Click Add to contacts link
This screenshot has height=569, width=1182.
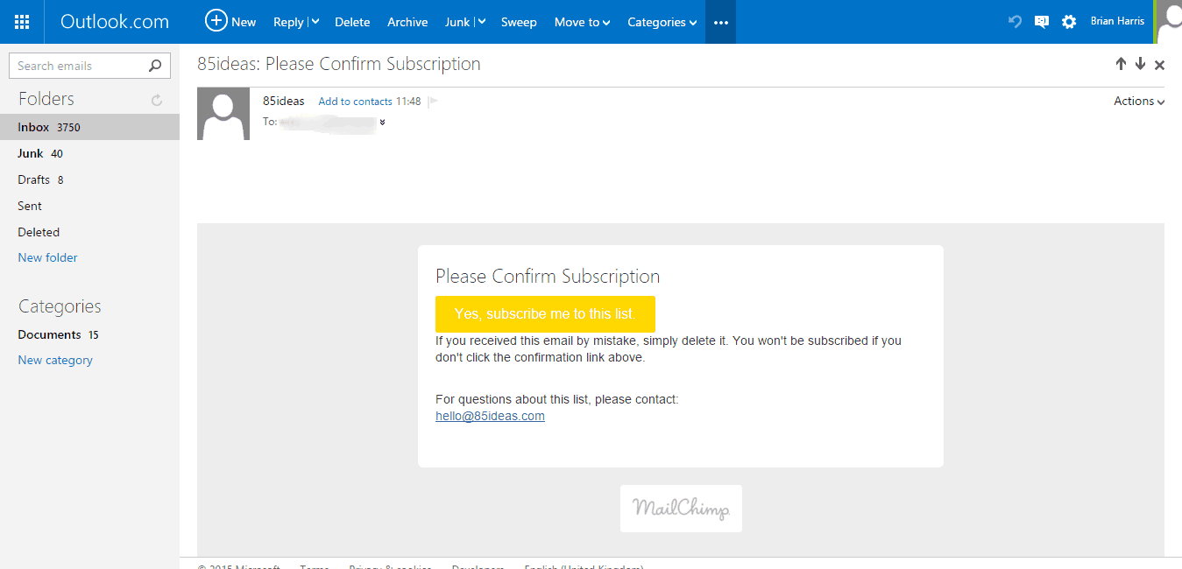click(355, 102)
